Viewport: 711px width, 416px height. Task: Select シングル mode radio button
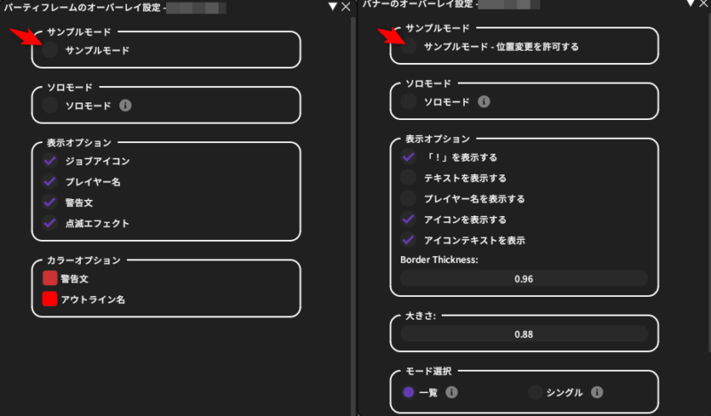535,391
